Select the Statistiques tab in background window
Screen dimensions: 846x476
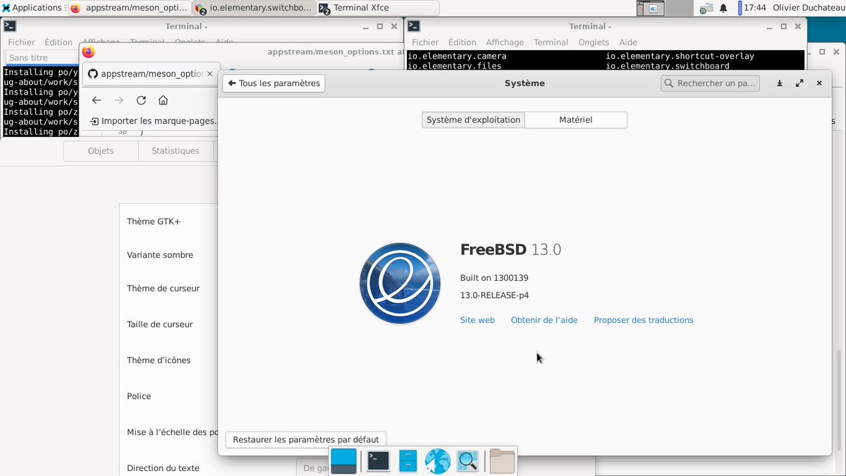point(176,151)
